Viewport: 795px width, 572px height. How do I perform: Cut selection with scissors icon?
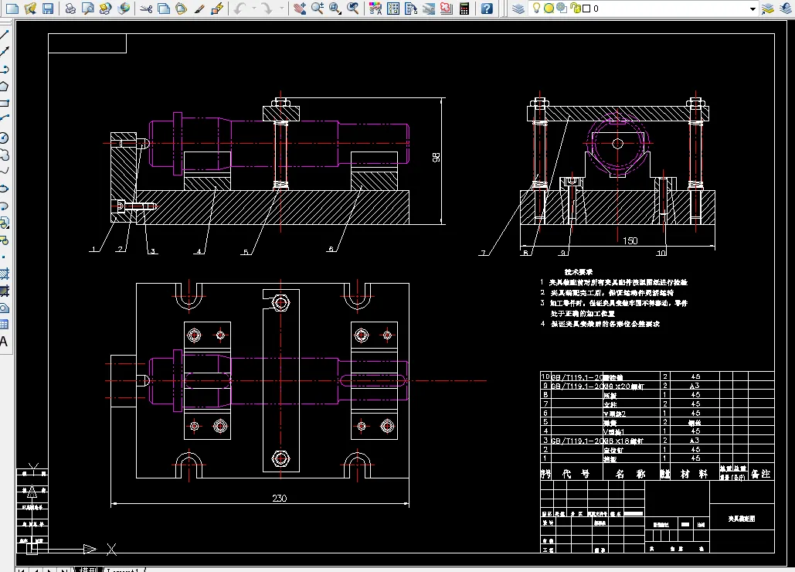click(x=147, y=8)
